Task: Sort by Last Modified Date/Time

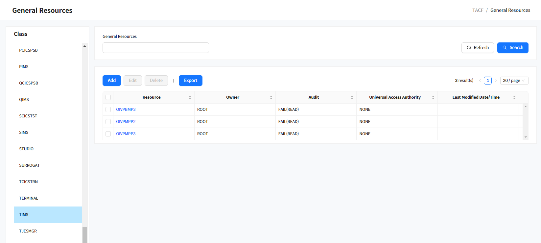Action: (514, 97)
